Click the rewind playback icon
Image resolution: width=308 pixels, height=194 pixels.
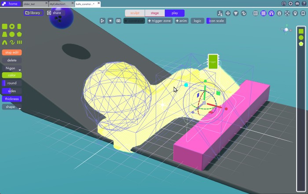[110, 21]
